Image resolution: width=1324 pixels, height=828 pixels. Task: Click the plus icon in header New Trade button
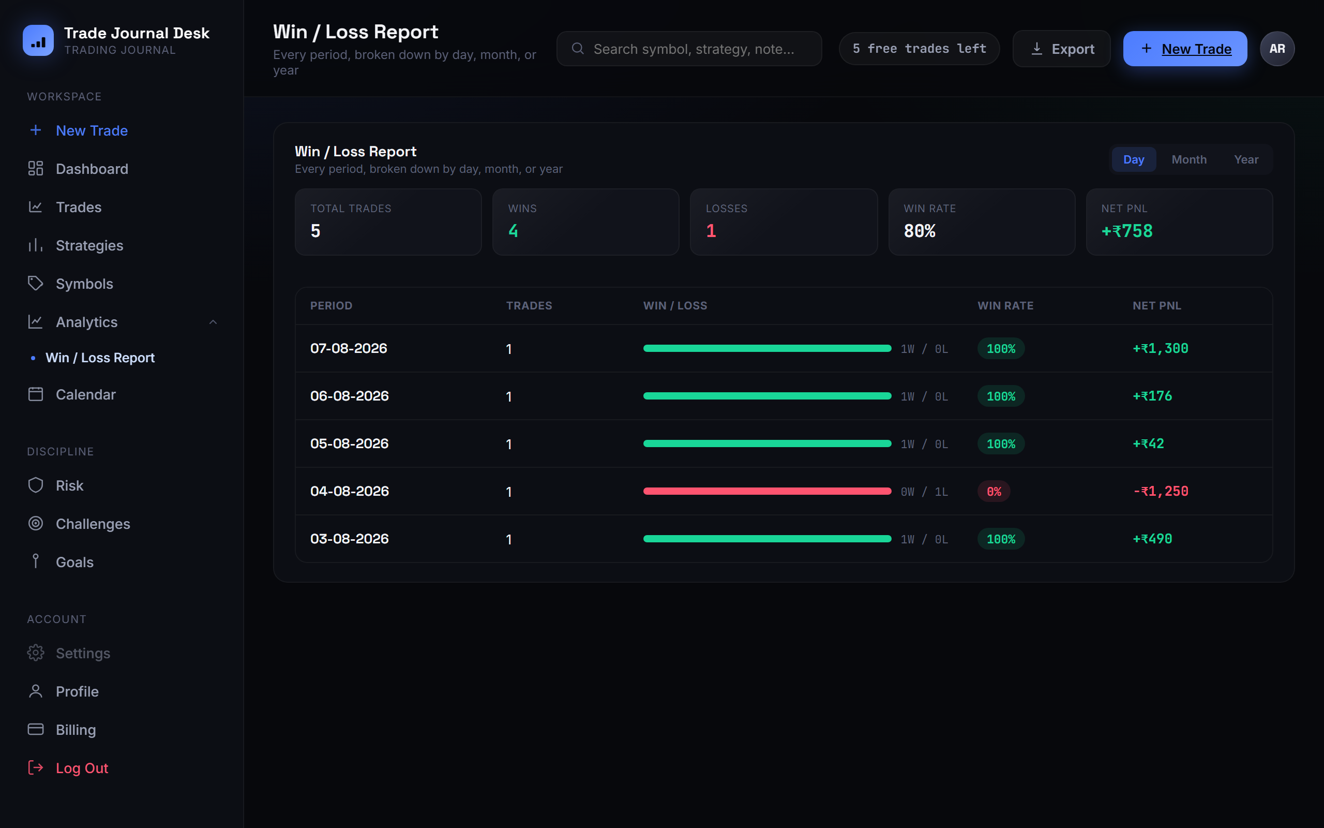coord(1146,49)
